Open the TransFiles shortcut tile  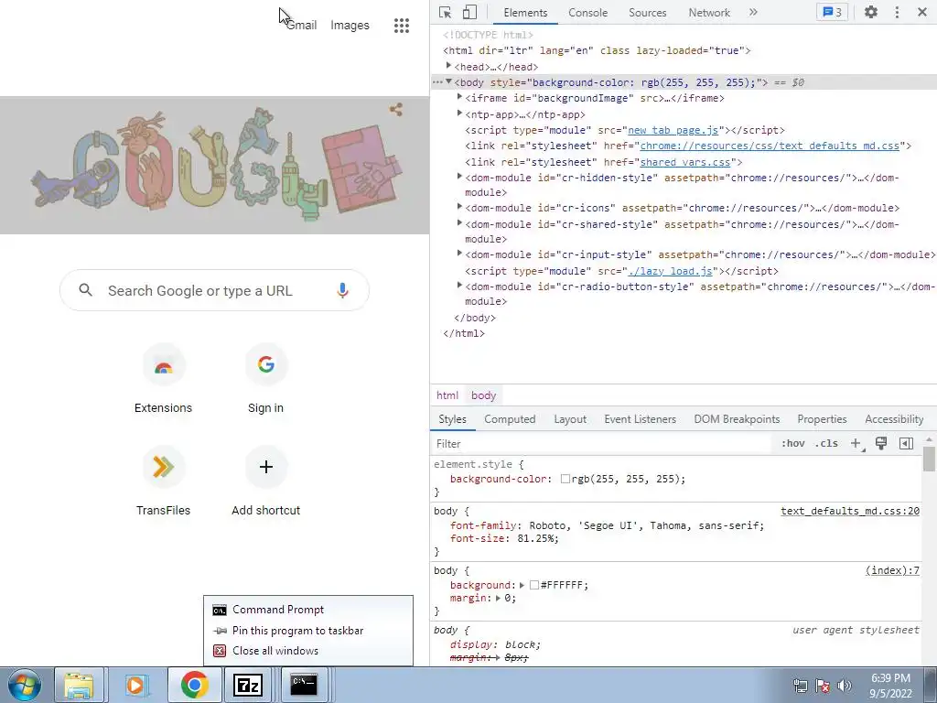(x=163, y=481)
